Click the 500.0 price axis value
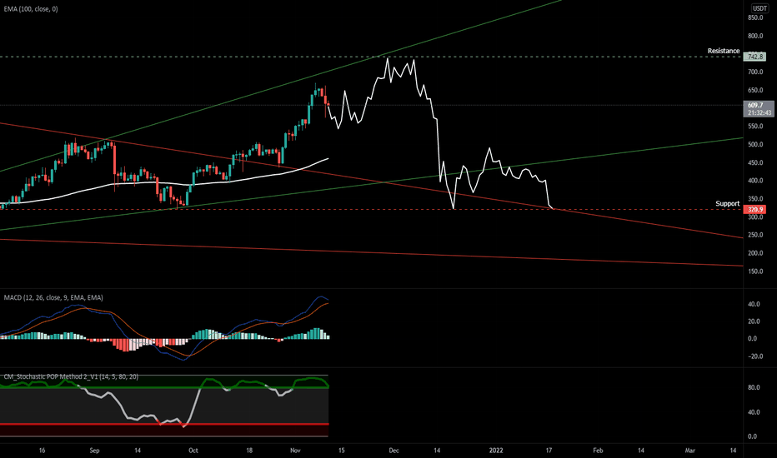 pos(755,145)
